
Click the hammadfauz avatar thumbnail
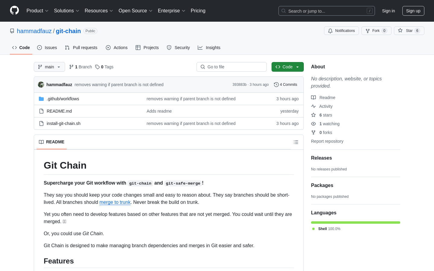pyautogui.click(x=41, y=85)
